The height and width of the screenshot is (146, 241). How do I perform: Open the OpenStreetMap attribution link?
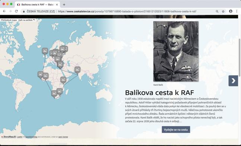(x=31, y=137)
